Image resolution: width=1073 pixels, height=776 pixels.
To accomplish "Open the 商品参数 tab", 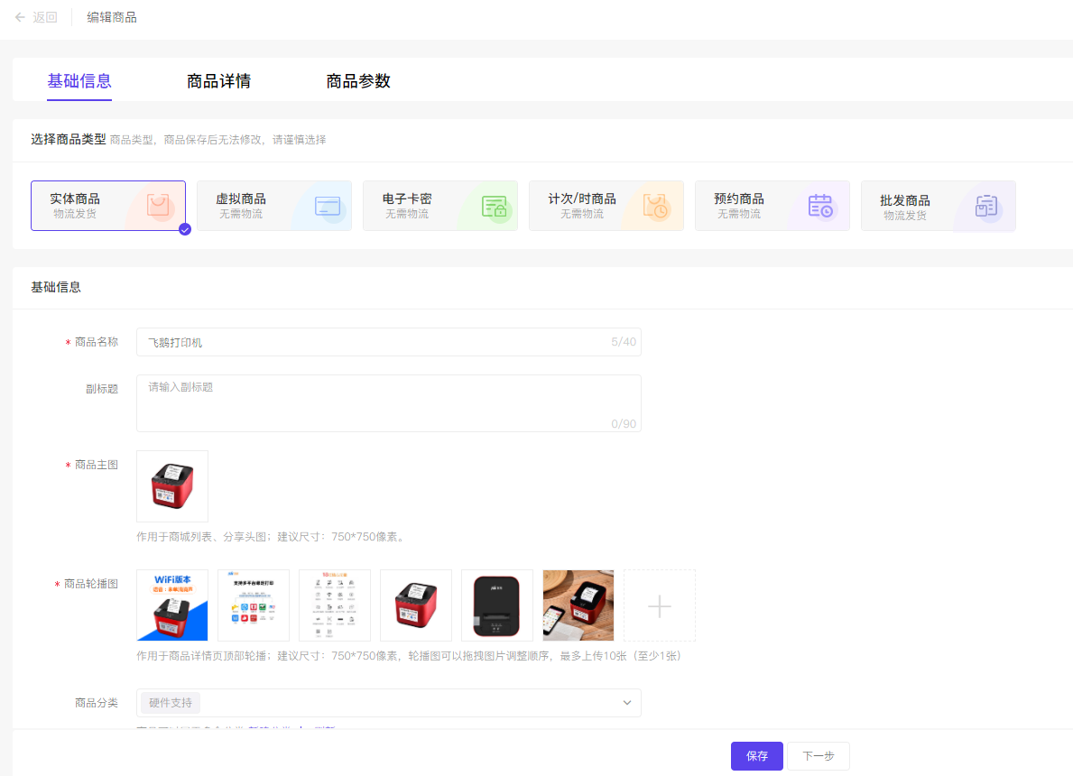I will click(x=358, y=80).
